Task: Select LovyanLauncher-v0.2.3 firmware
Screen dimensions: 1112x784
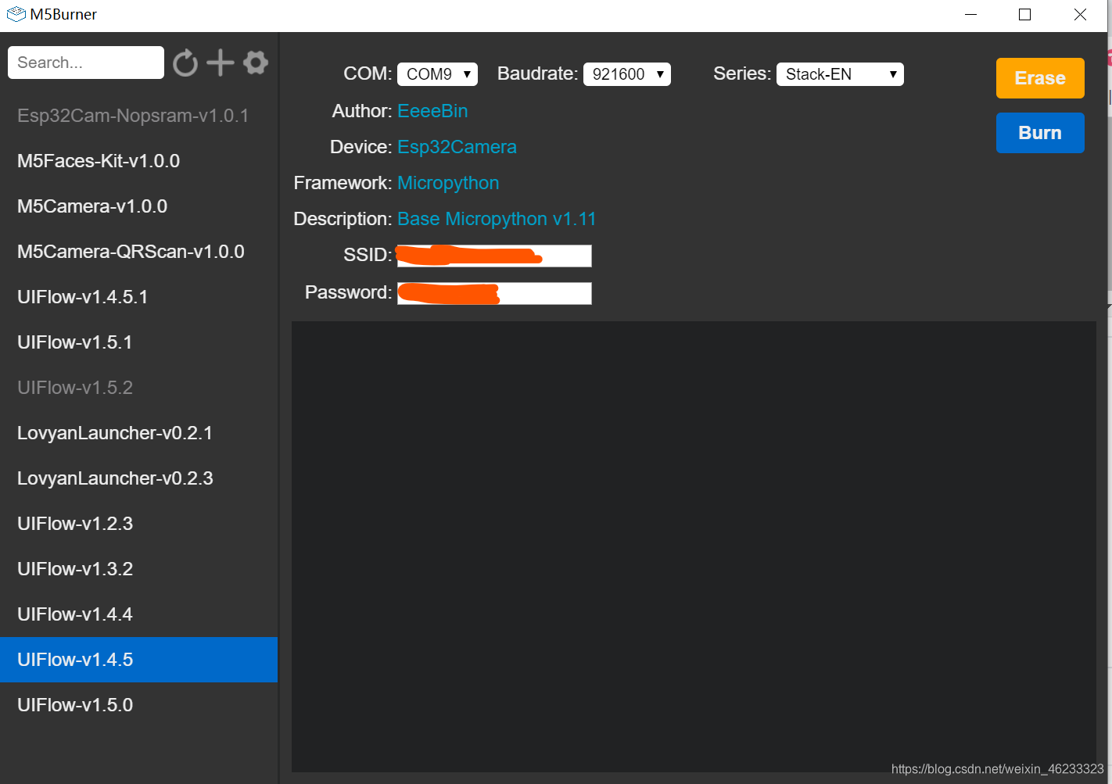Action: (x=139, y=478)
